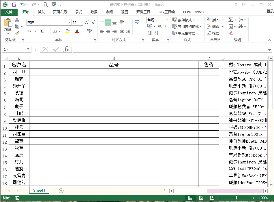Activate the Format Painter brush
The width and height of the screenshot is (274, 202).
(x=17, y=33)
